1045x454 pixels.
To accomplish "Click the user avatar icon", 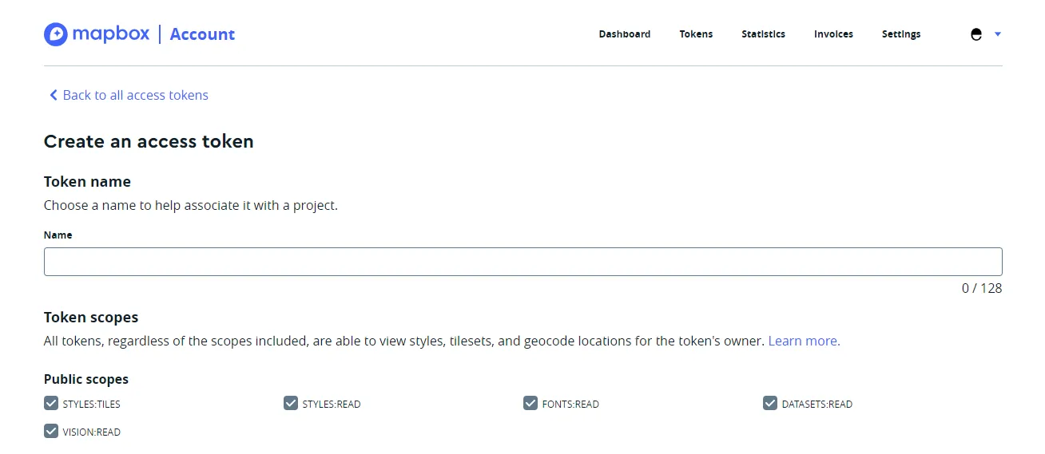I will [975, 34].
